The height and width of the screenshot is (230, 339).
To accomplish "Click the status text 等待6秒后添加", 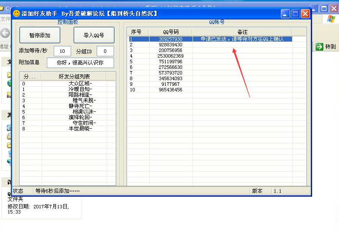I will point(57,191).
